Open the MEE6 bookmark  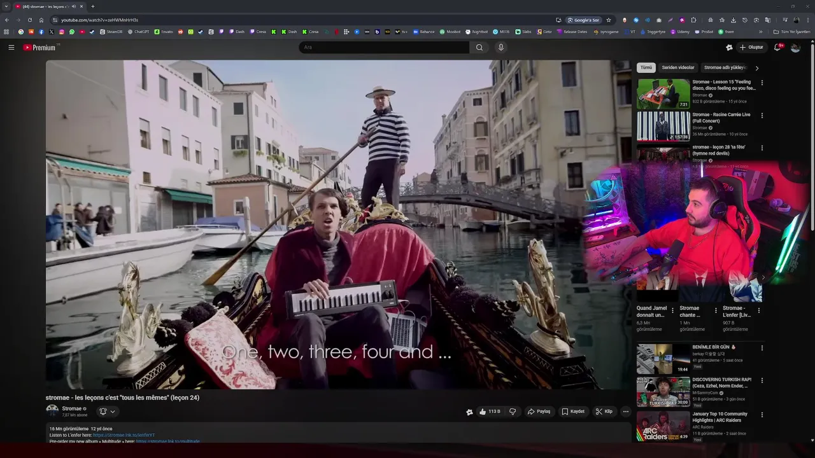[x=501, y=31]
